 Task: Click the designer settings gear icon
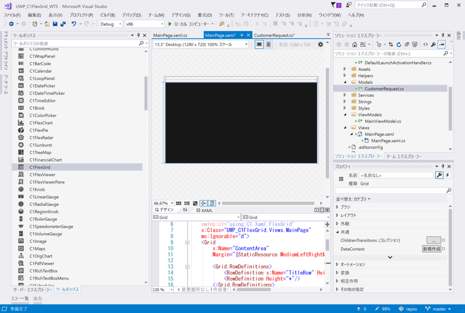(x=321, y=44)
